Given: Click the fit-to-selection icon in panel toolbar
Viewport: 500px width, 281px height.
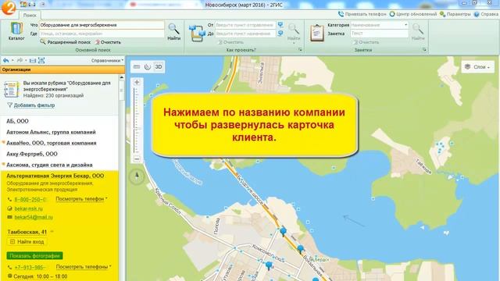Looking at the screenshot, I should pyautogui.click(x=41, y=60).
